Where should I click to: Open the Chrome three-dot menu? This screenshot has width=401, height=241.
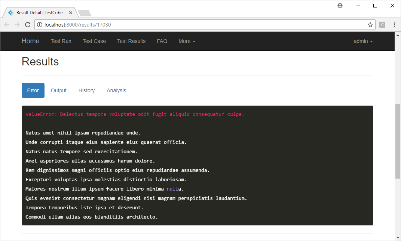click(x=394, y=25)
